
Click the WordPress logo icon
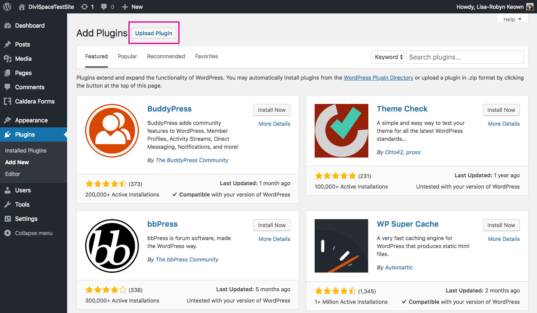7,7
